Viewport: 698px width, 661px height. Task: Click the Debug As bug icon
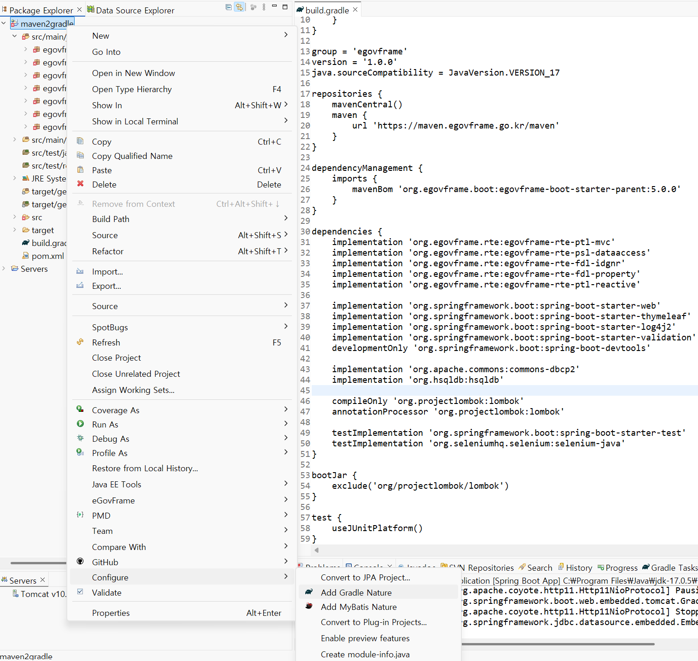[x=81, y=438]
